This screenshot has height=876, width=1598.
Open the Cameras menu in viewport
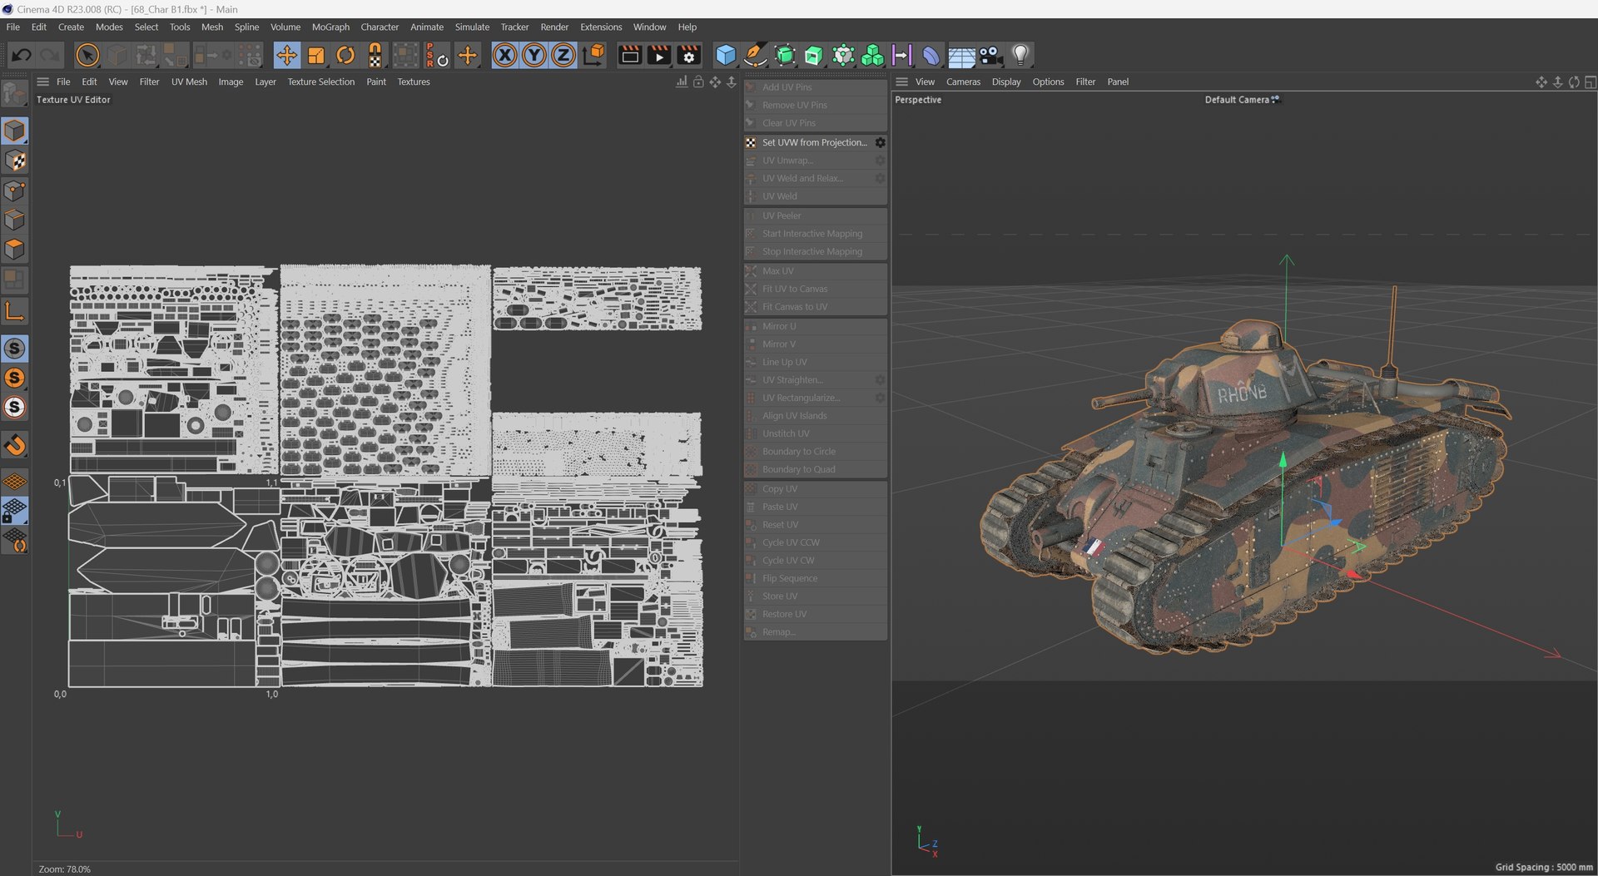click(963, 82)
